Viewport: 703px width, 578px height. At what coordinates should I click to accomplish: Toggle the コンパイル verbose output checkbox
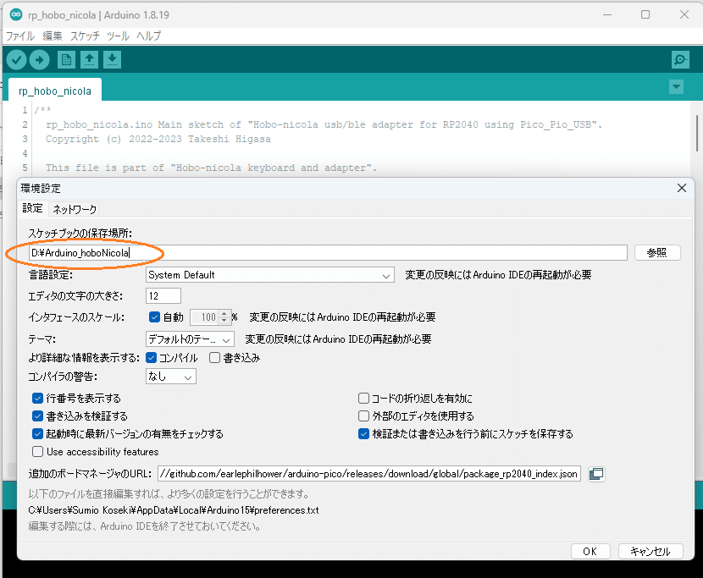[x=151, y=358]
